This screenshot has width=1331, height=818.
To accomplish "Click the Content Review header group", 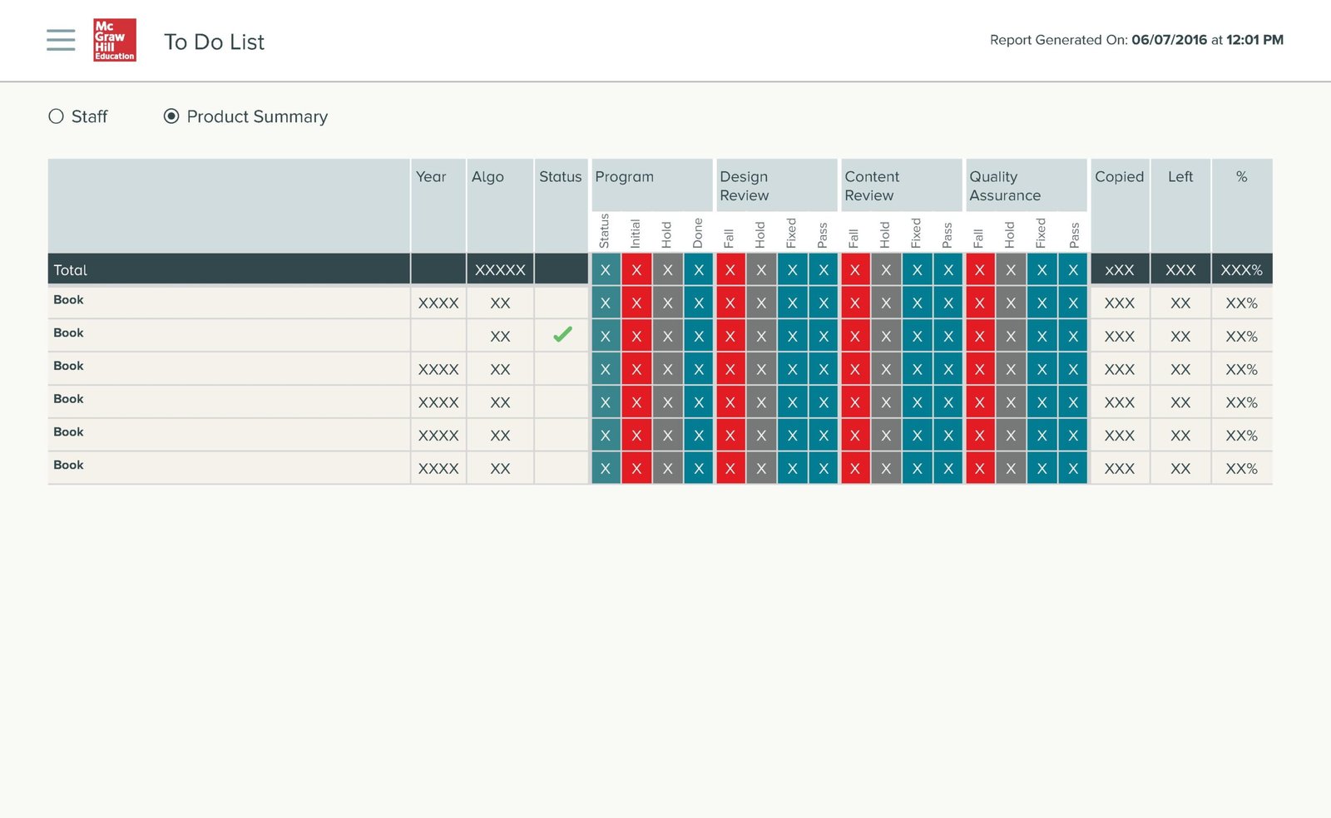I will tap(901, 185).
